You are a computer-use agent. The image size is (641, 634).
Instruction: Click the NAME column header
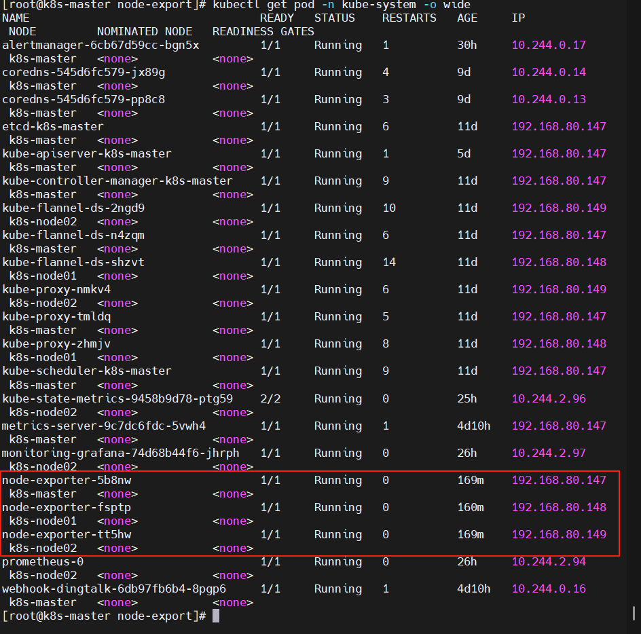(16, 18)
